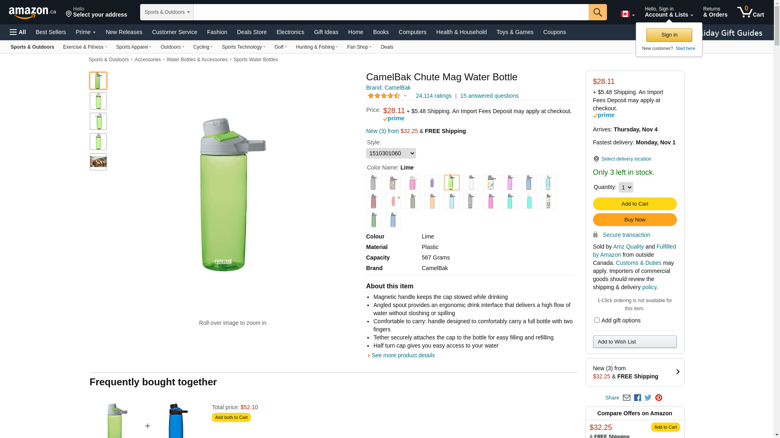Image resolution: width=780 pixels, height=438 pixels.
Task: Enable Add gift options checkbox
Action: click(x=597, y=320)
